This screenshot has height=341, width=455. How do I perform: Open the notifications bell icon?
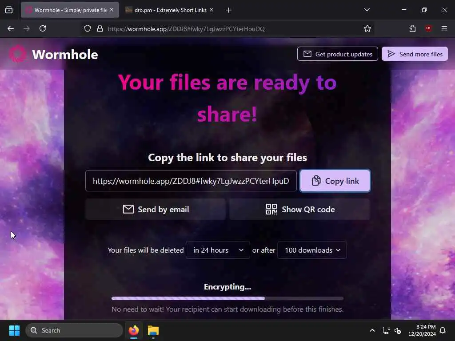443,330
